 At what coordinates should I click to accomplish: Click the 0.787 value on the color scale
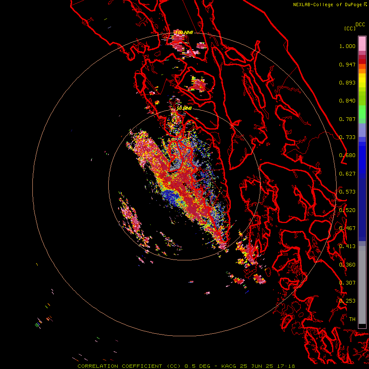pos(347,119)
